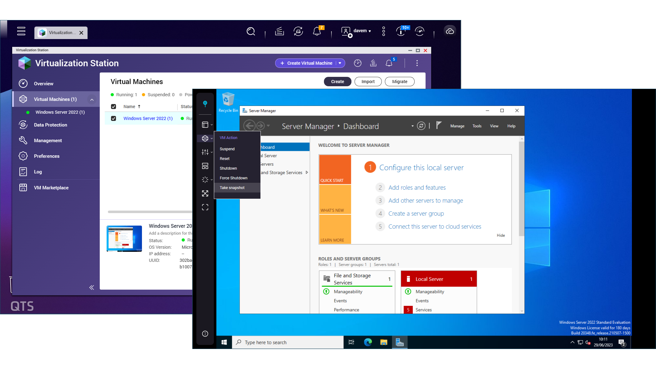This screenshot has height=369, width=656.
Task: Open help icon in VM console toolbar
Action: (x=205, y=334)
